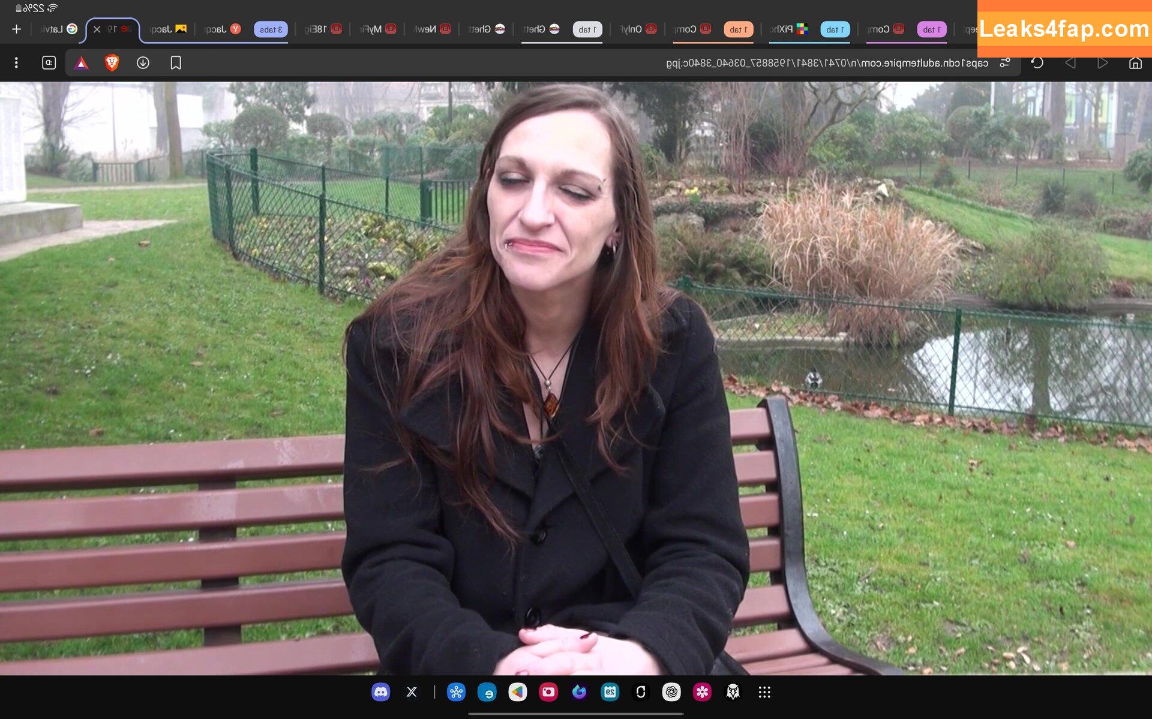Launch ChatGPT from the taskbar
1152x719 pixels.
click(671, 692)
